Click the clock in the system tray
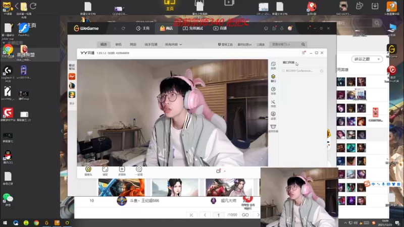The width and height of the screenshot is (404, 227). 385,223
